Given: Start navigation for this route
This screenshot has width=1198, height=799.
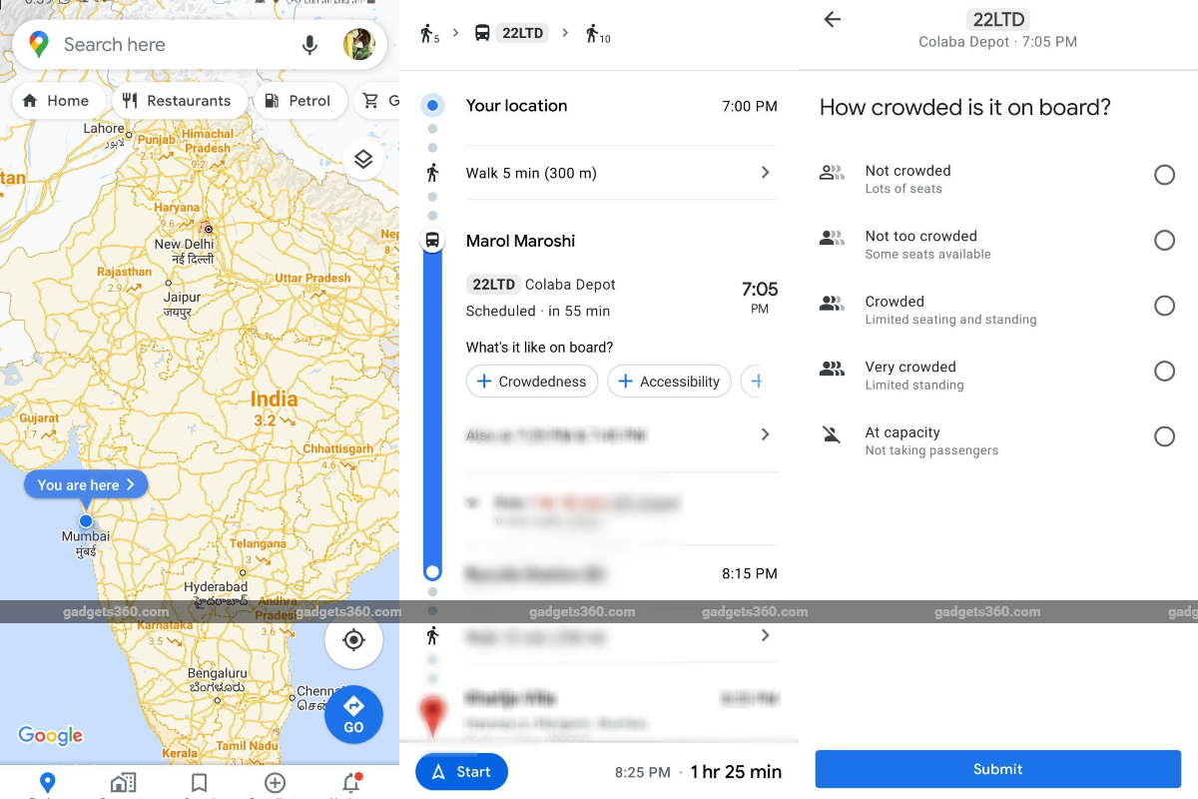Looking at the screenshot, I should click(461, 771).
